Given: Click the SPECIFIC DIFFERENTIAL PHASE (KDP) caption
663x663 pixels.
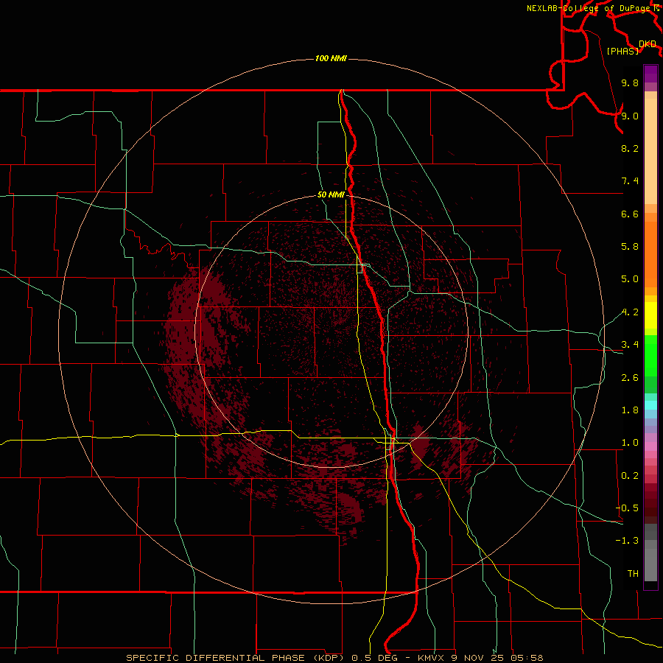Looking at the screenshot, I should [x=234, y=658].
